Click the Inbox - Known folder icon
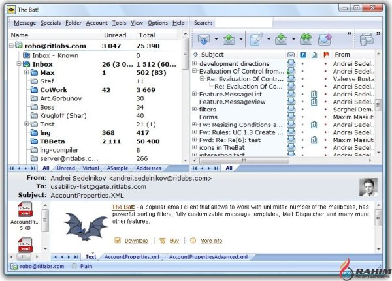Viewport: 392px width, 281px height. pos(27,55)
